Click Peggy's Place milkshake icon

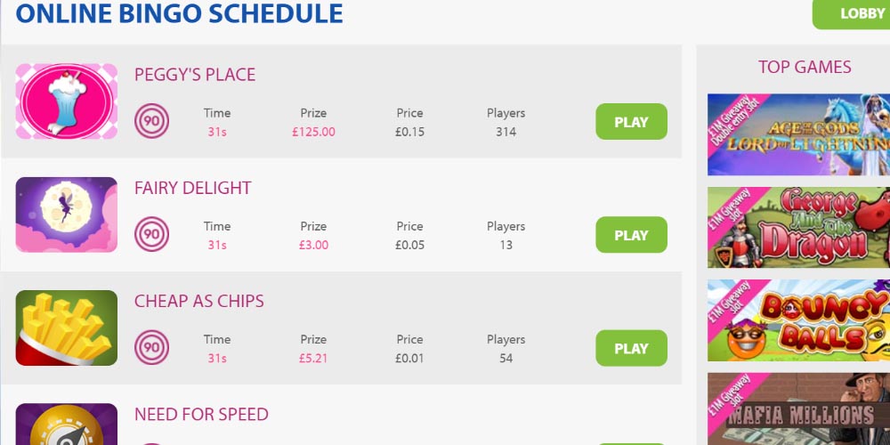tap(67, 101)
